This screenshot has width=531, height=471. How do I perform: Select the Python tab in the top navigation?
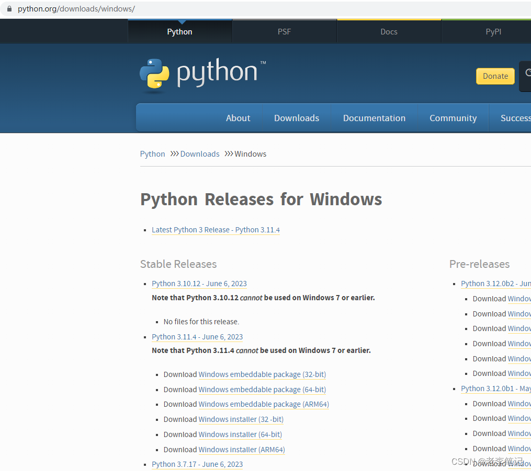179,31
